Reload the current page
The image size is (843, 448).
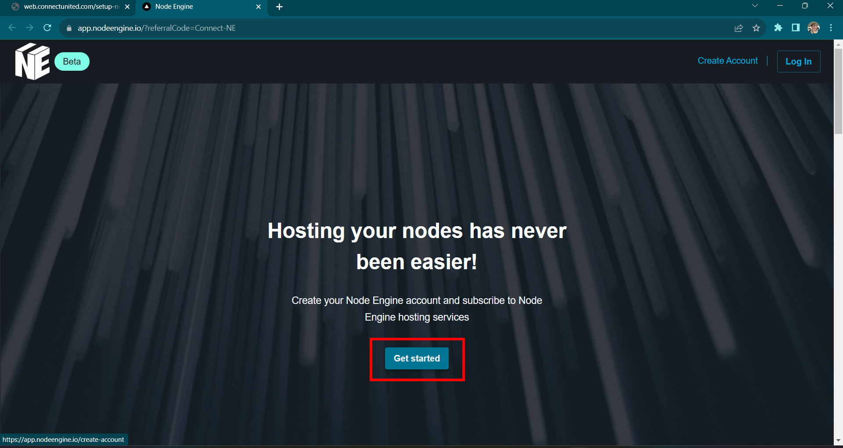tap(47, 28)
